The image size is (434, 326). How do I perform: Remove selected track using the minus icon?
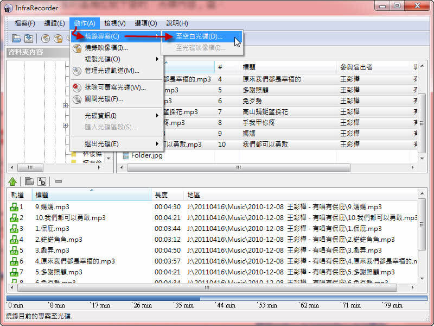[58, 182]
